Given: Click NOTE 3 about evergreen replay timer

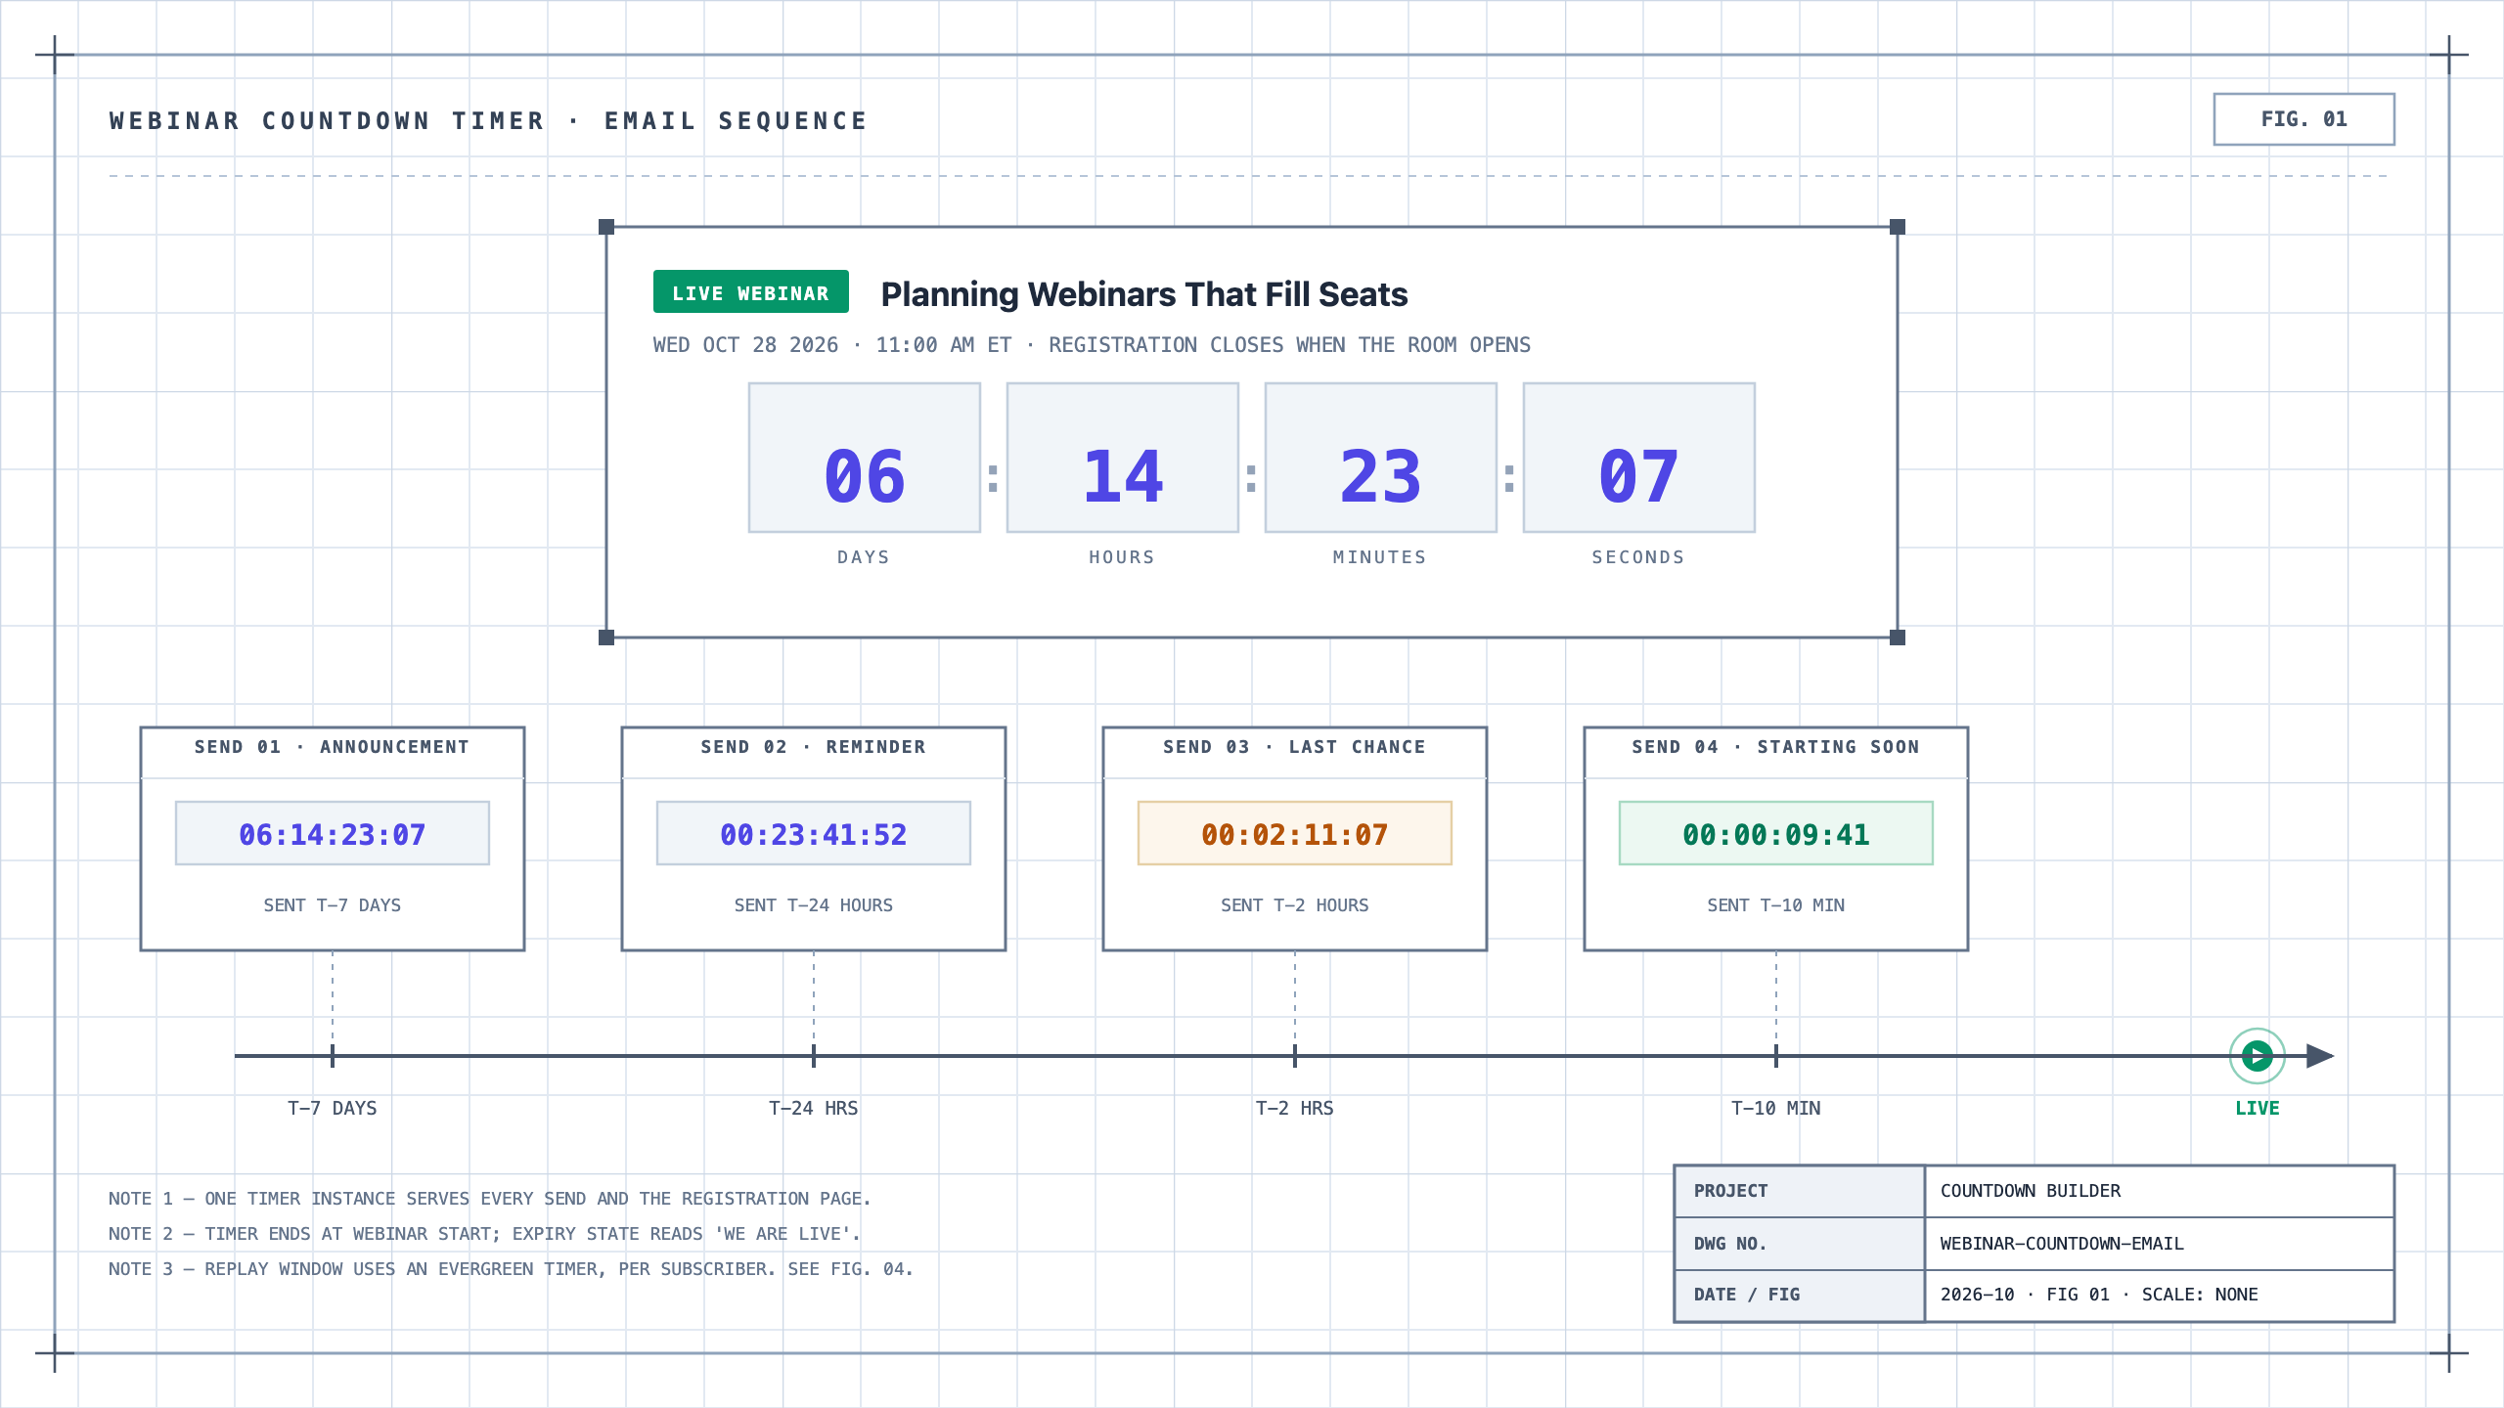Looking at the screenshot, I should [511, 1269].
